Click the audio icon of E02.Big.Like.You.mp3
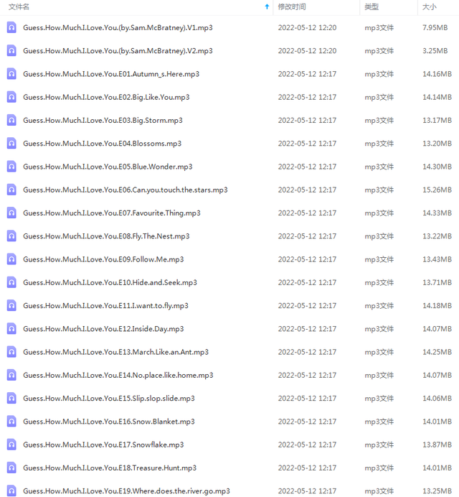The height and width of the screenshot is (497, 459). tap(11, 97)
